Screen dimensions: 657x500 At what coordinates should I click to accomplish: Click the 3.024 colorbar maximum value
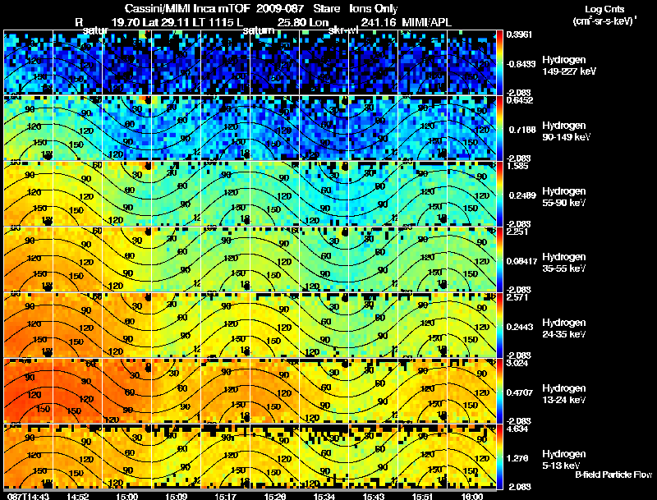click(517, 363)
